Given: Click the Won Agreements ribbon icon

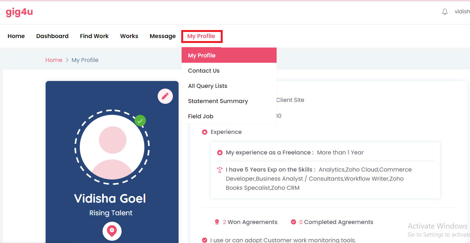Looking at the screenshot, I should pyautogui.click(x=217, y=222).
